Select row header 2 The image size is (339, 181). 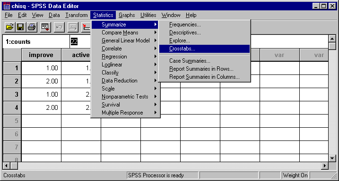click(12, 81)
